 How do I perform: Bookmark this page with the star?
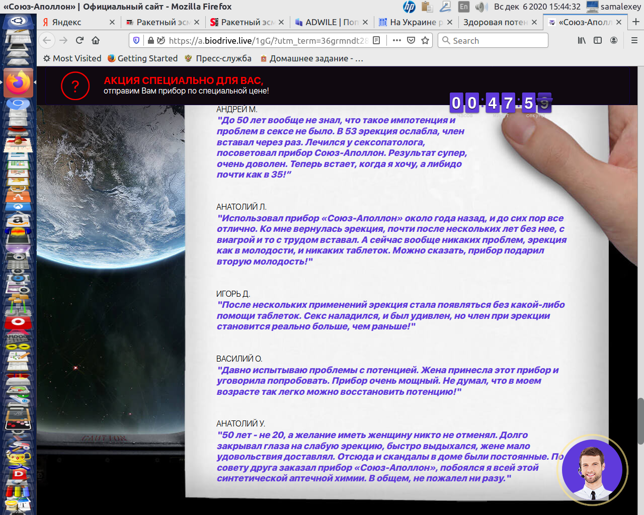click(x=425, y=40)
